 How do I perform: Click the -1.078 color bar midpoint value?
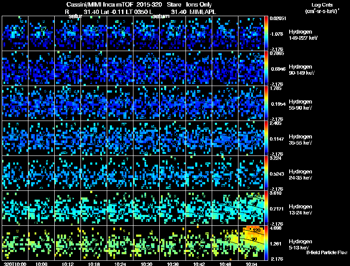[x=276, y=34]
